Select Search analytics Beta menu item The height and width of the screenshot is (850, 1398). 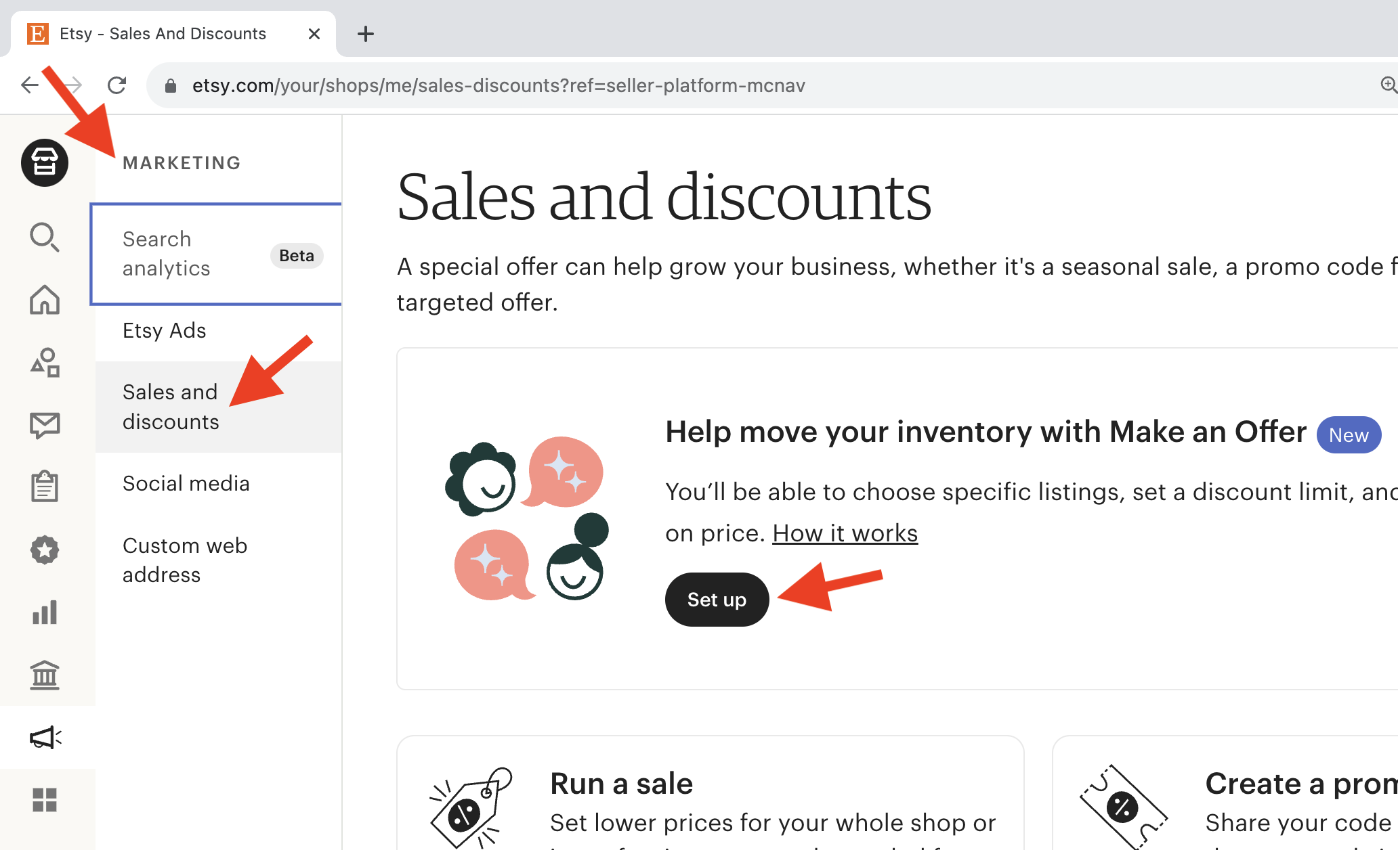tap(216, 254)
